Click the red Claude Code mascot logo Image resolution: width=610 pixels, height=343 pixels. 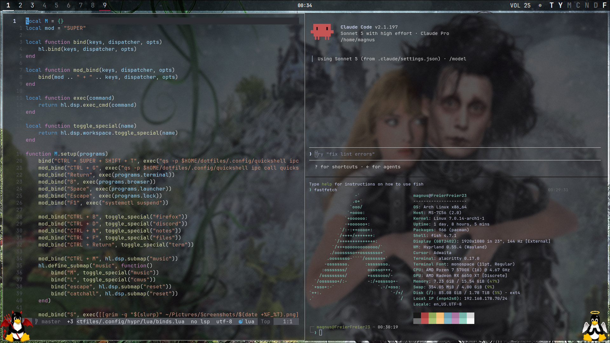click(x=322, y=32)
